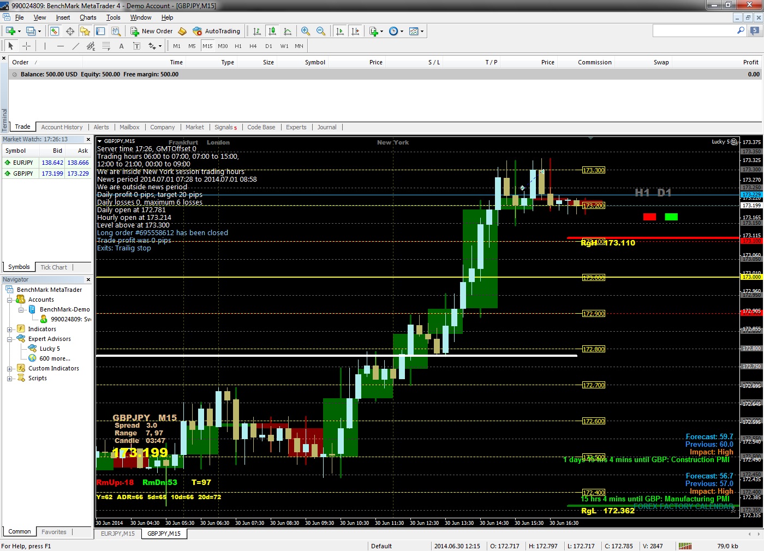Image resolution: width=764 pixels, height=551 pixels.
Task: Switch to H1 timeframe
Action: coord(238,46)
